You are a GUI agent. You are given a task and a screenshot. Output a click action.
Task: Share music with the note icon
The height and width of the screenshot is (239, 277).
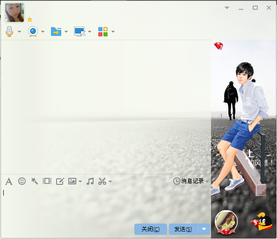pos(90,181)
